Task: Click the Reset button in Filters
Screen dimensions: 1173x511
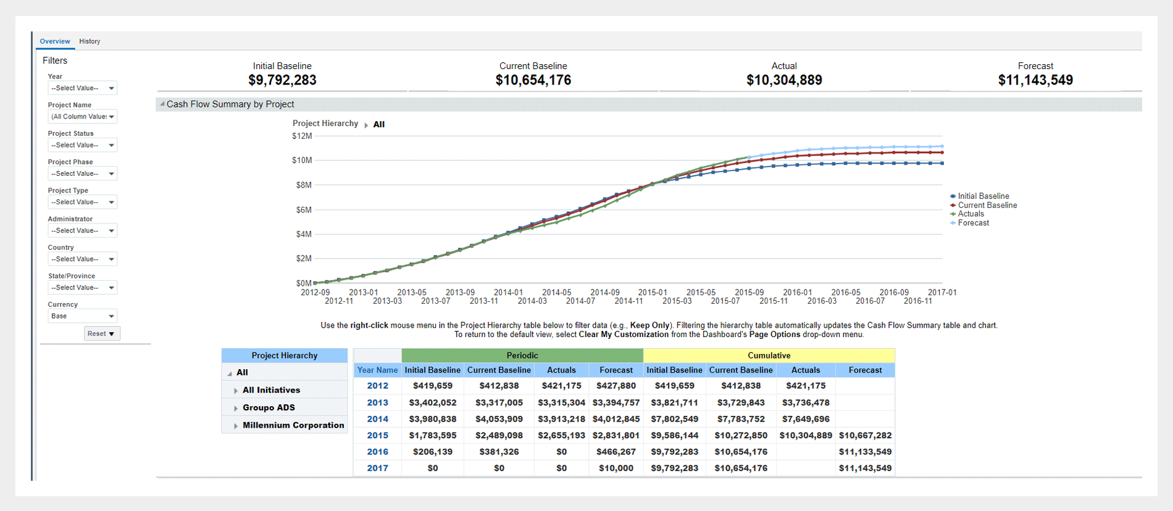Action: tap(101, 334)
